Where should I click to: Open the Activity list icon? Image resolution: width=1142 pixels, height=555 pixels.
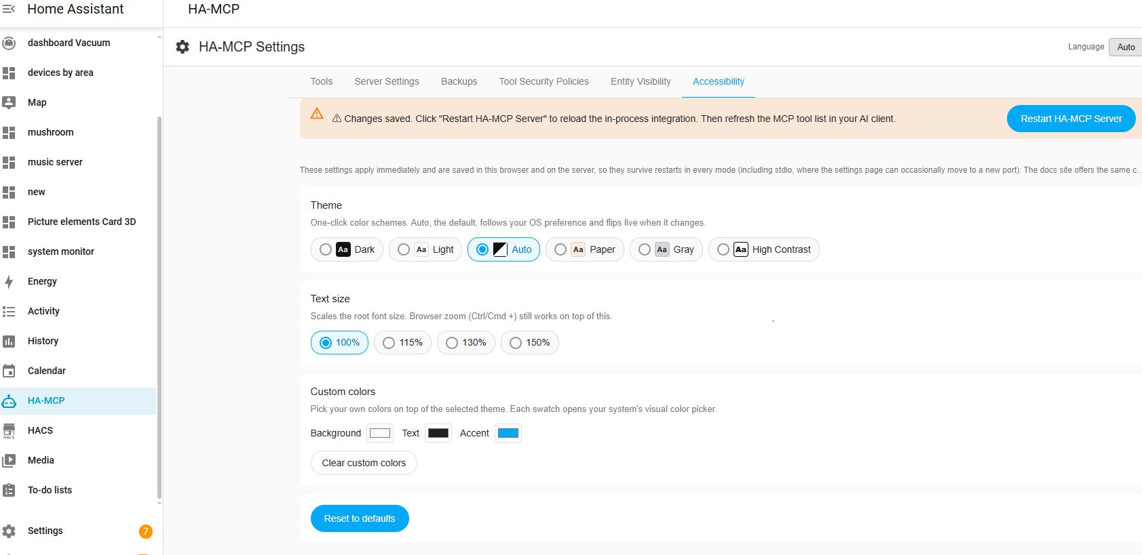[x=9, y=311]
